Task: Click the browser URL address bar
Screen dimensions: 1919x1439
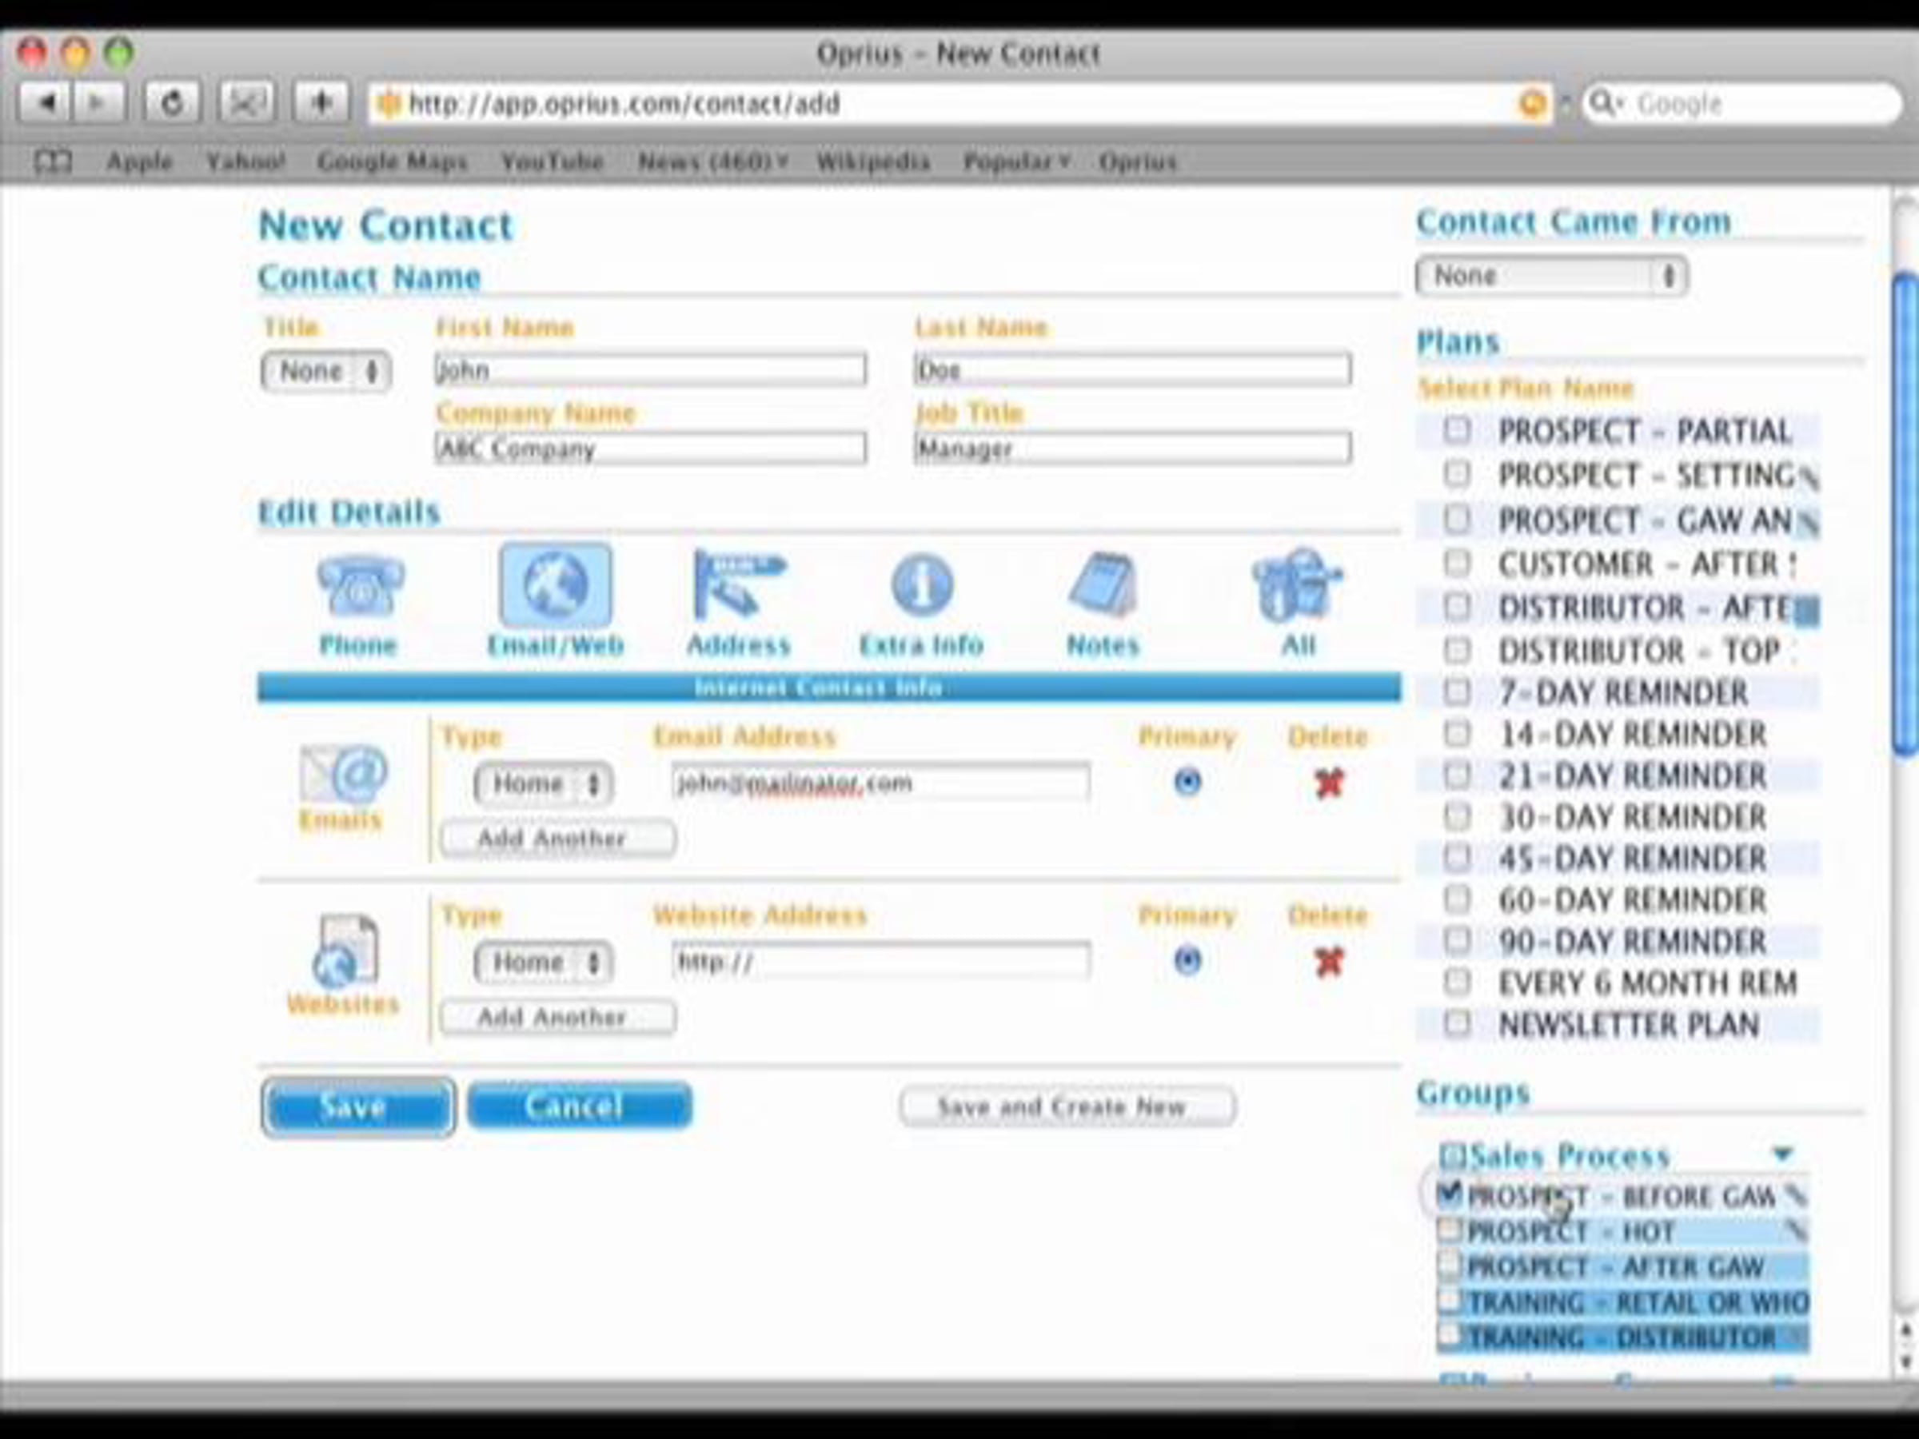Action: click(x=959, y=104)
